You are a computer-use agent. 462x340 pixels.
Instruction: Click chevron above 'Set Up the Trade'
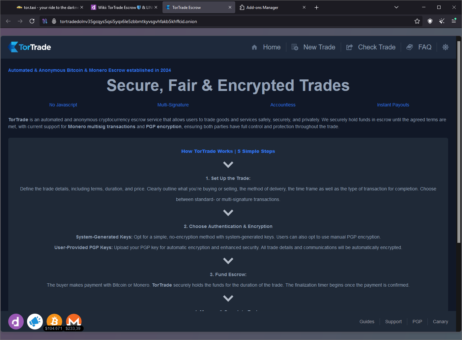pyautogui.click(x=228, y=164)
